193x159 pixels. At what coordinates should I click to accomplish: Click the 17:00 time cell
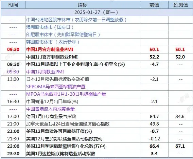[x=13, y=116]
